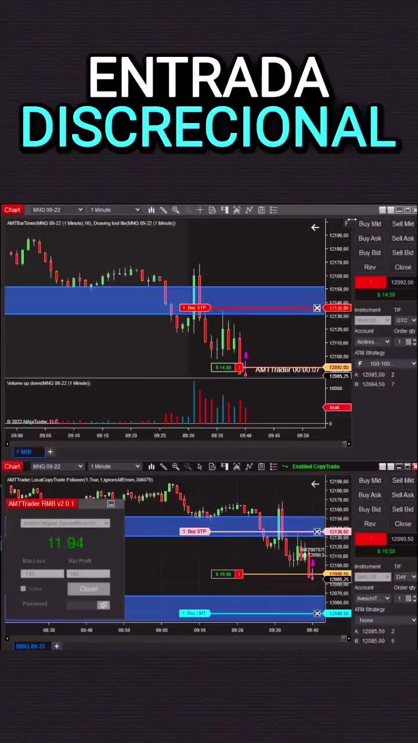Select drawing tools pencil in top chart toolbar

[164, 210]
